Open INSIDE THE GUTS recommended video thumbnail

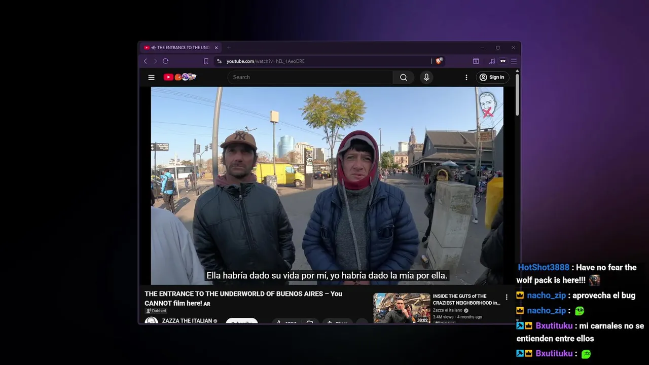402,308
